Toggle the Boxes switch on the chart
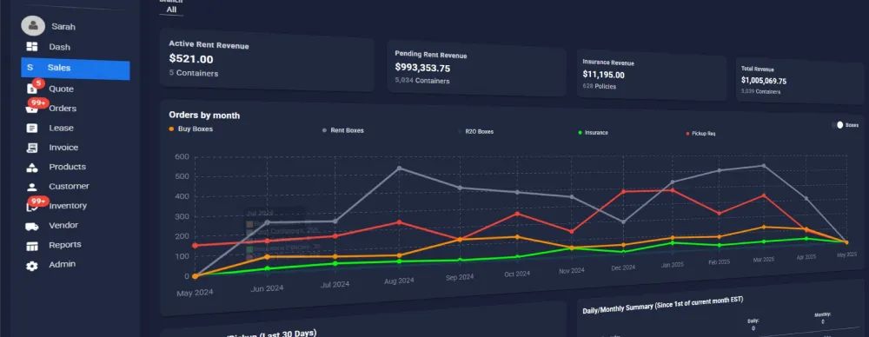The width and height of the screenshot is (869, 337). [837, 125]
